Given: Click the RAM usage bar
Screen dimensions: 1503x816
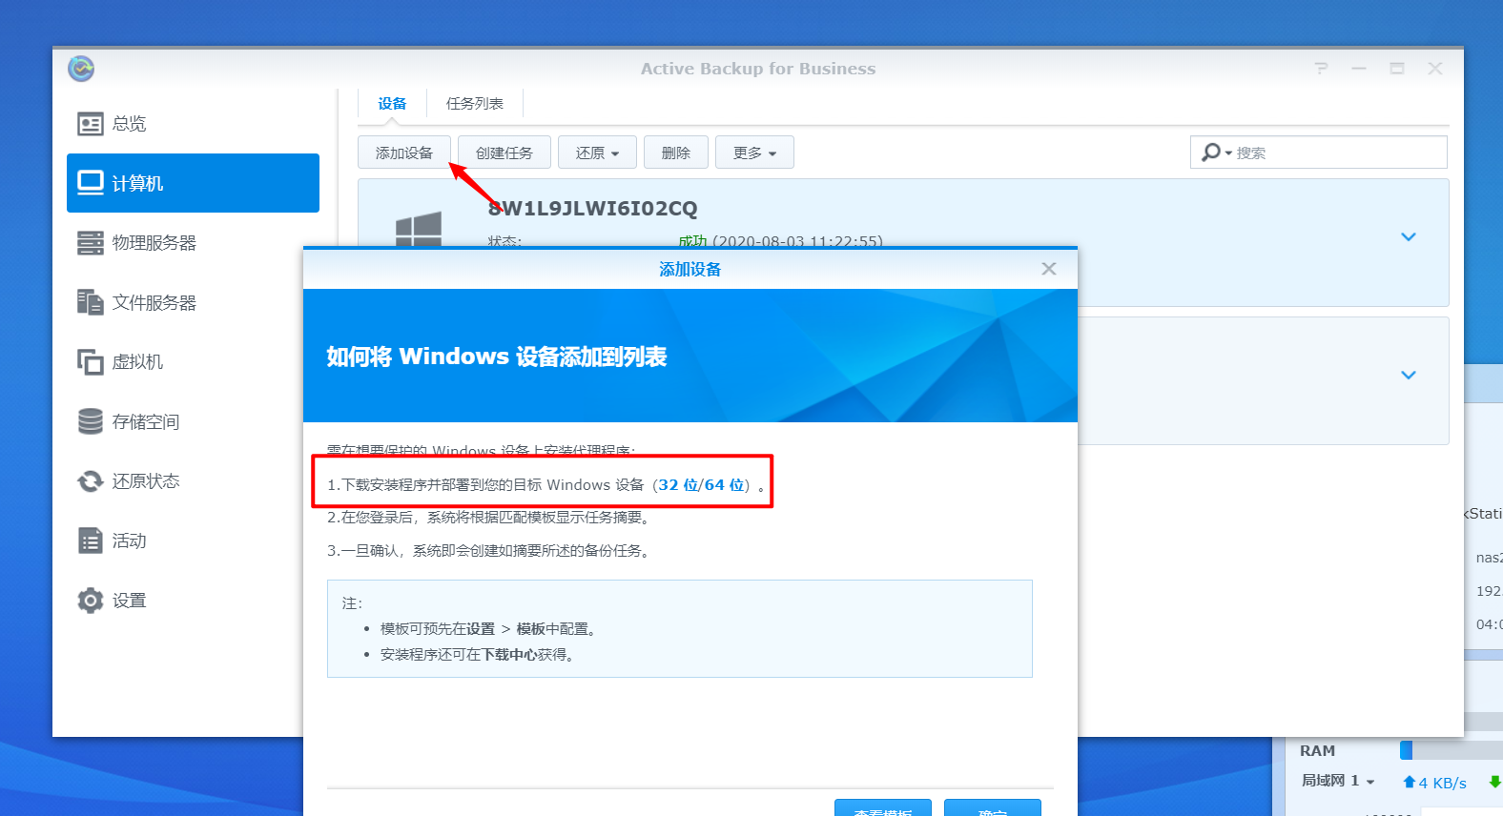Looking at the screenshot, I should tap(1451, 750).
